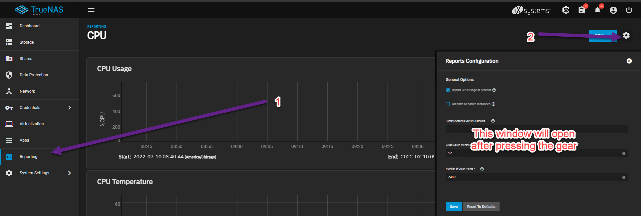Image resolution: width=641 pixels, height=216 pixels.
Task: Click the power icon
Action: (629, 10)
